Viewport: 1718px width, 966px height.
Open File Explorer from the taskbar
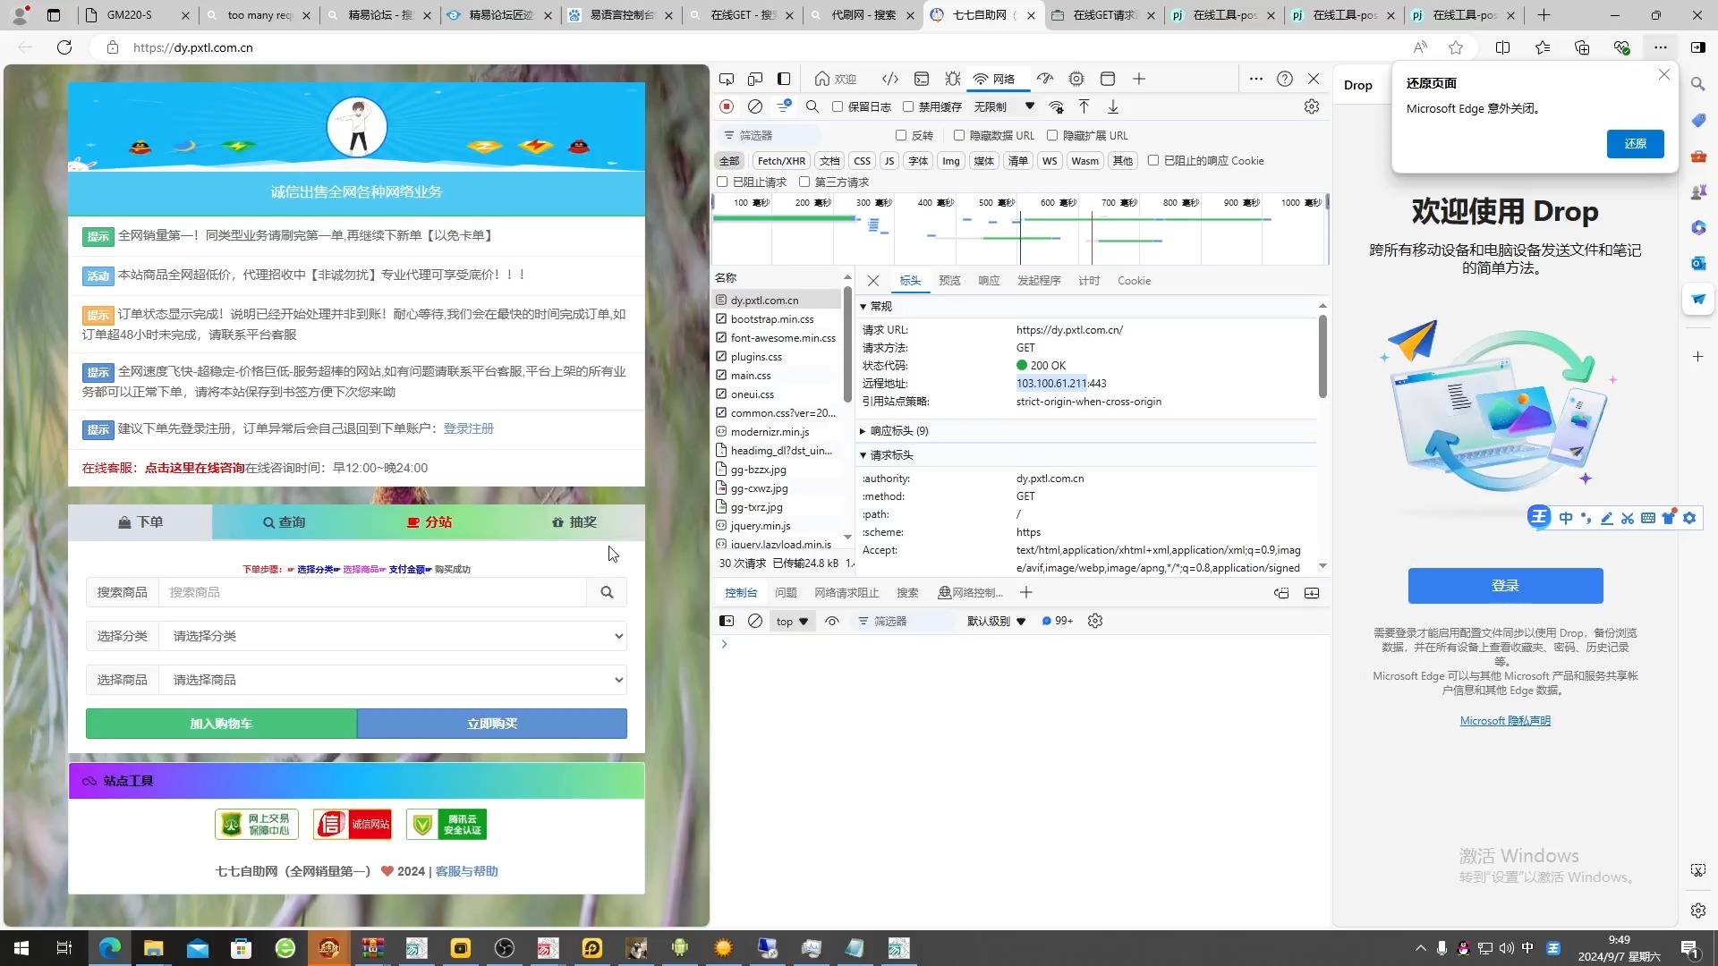click(x=154, y=948)
